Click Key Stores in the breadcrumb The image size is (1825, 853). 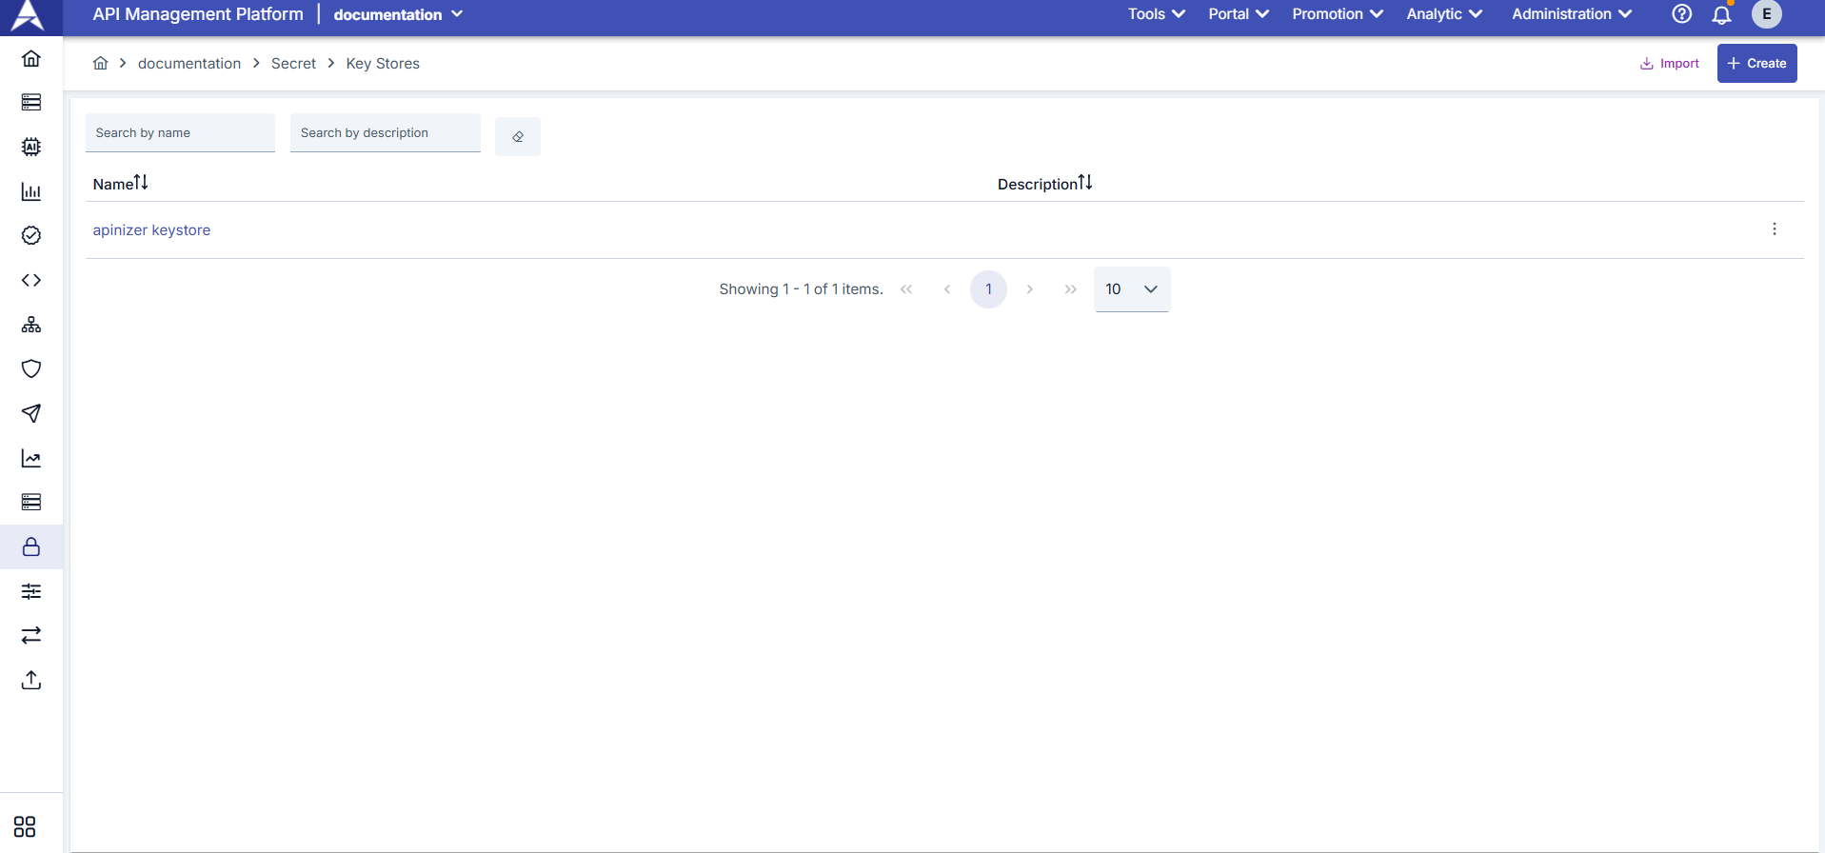(383, 64)
